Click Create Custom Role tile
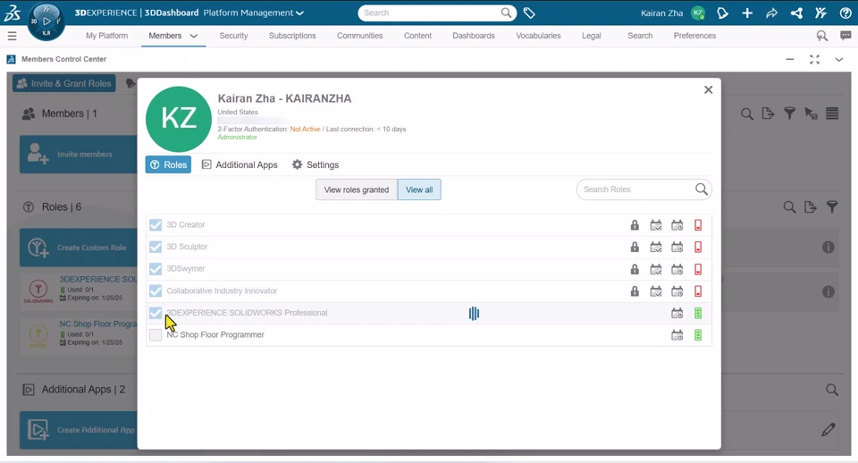The width and height of the screenshot is (858, 463). [79, 248]
